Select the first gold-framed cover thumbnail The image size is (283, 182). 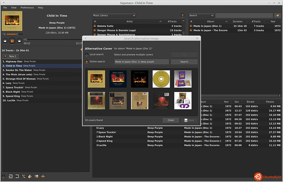[96, 79]
